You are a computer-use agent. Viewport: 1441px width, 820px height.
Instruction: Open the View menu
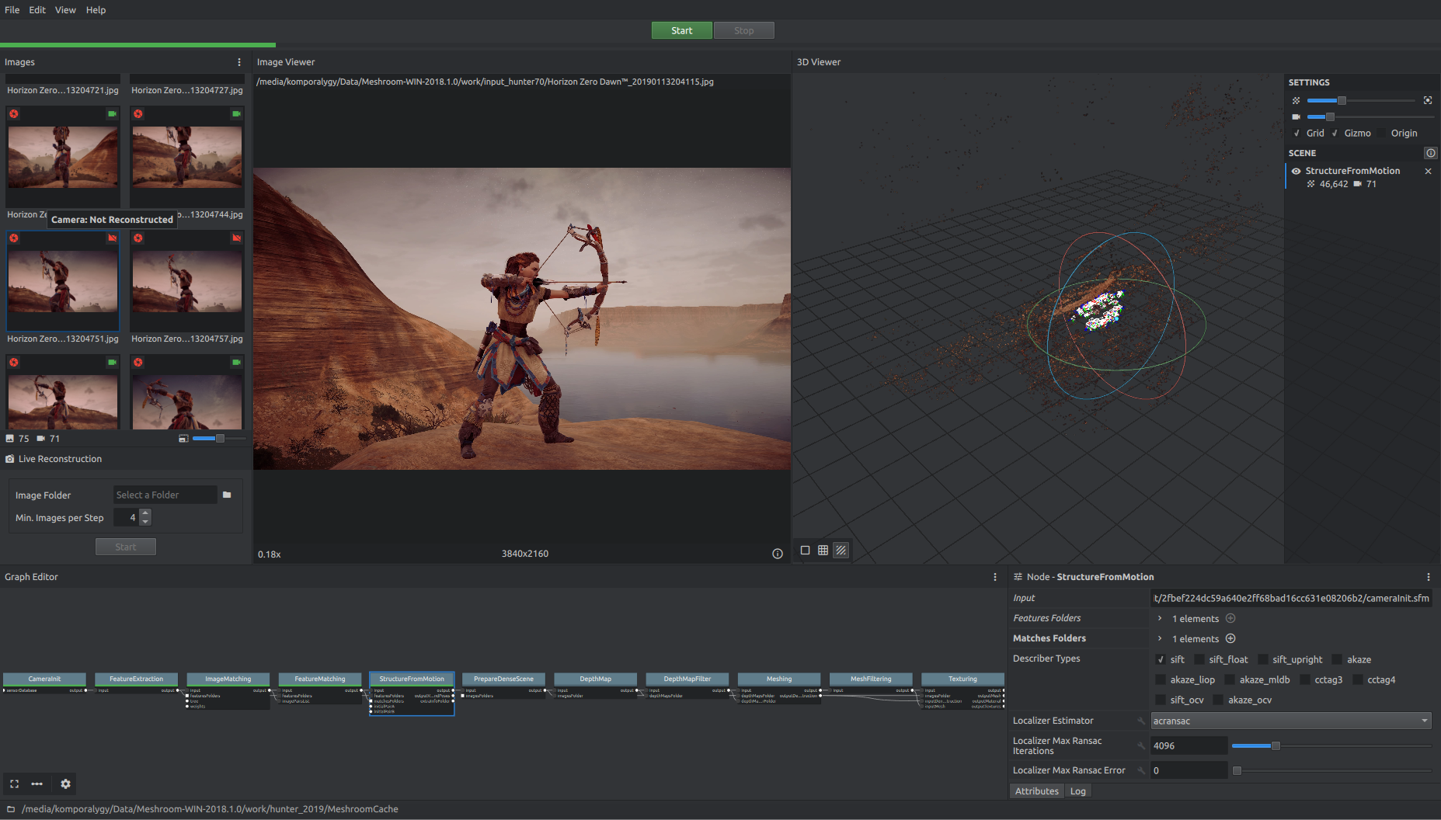pyautogui.click(x=65, y=10)
